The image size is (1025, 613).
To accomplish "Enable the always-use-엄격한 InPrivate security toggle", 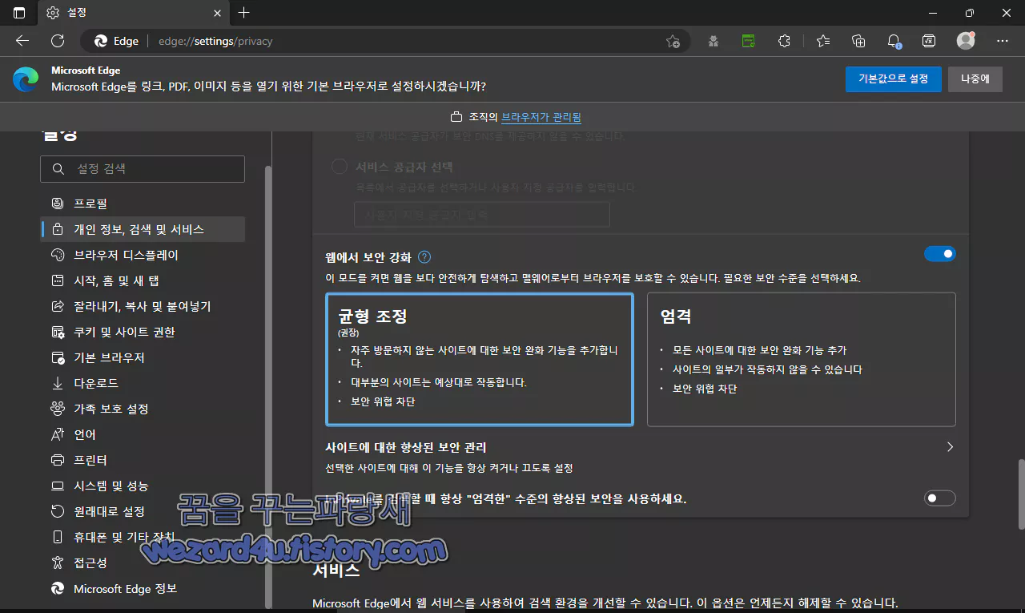I will click(940, 498).
